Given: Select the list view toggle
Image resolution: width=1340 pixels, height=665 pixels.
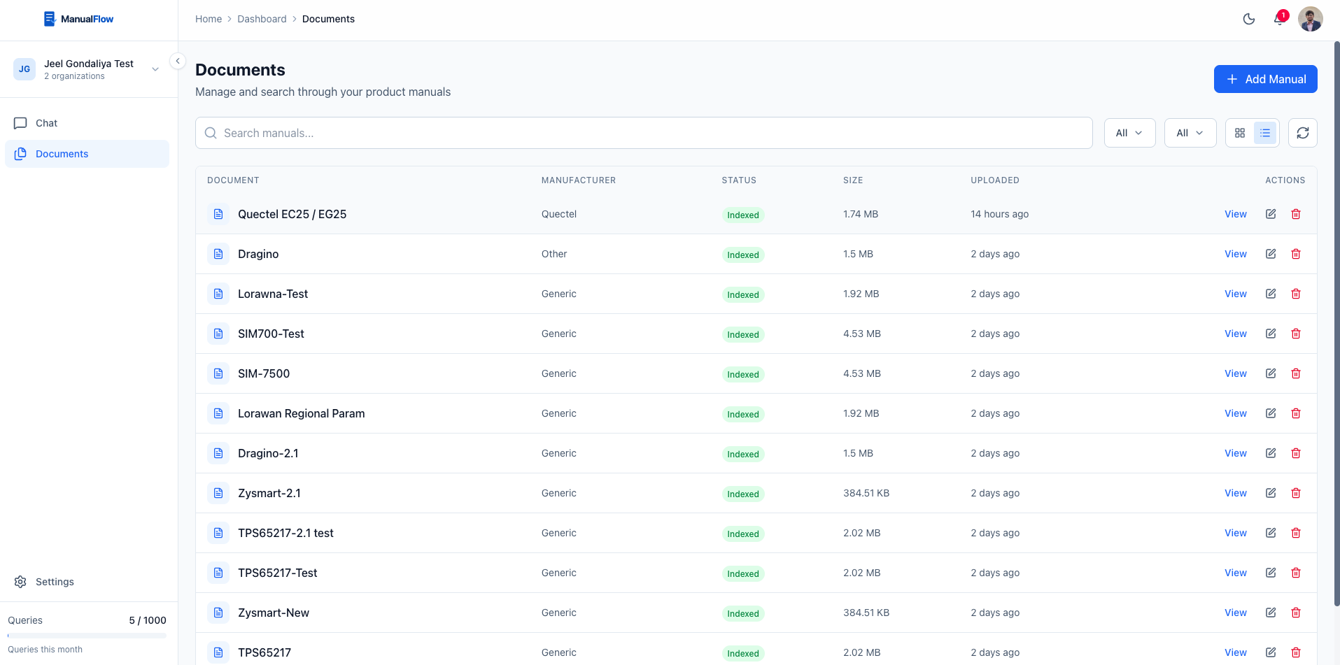Looking at the screenshot, I should coord(1264,132).
